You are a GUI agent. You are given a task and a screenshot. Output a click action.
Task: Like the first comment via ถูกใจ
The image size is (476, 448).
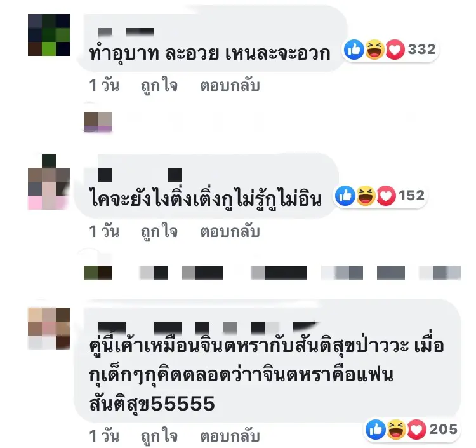pos(159,85)
